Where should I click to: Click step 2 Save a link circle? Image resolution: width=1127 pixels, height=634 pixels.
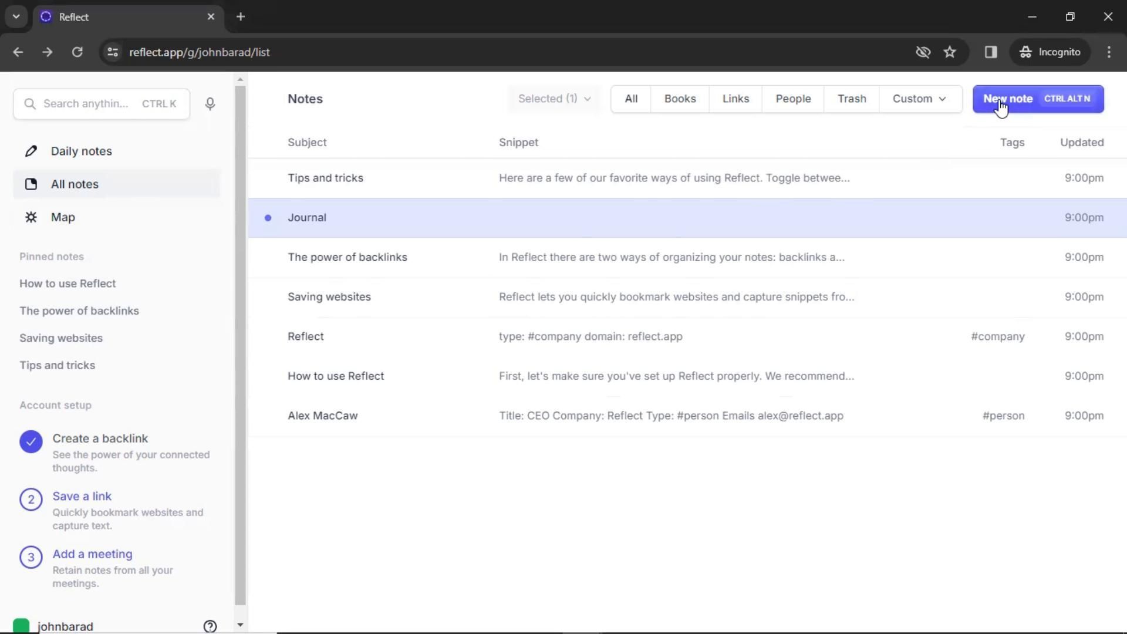[x=31, y=500]
